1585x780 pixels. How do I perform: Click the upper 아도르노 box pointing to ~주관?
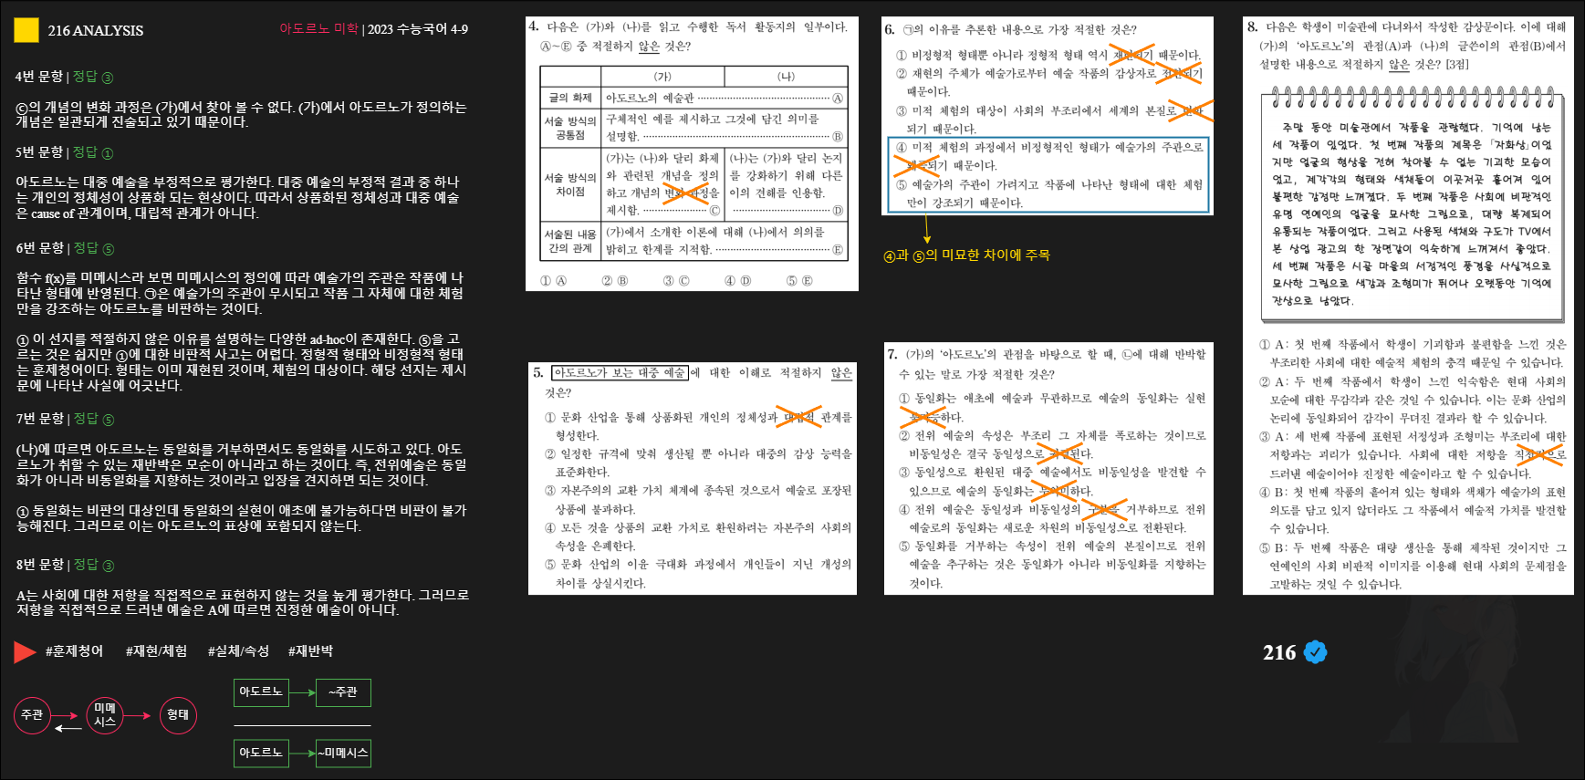[x=261, y=692]
